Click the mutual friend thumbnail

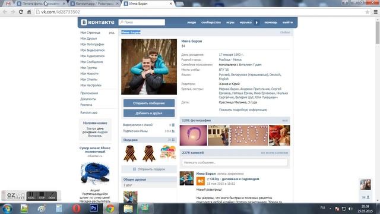131,197
